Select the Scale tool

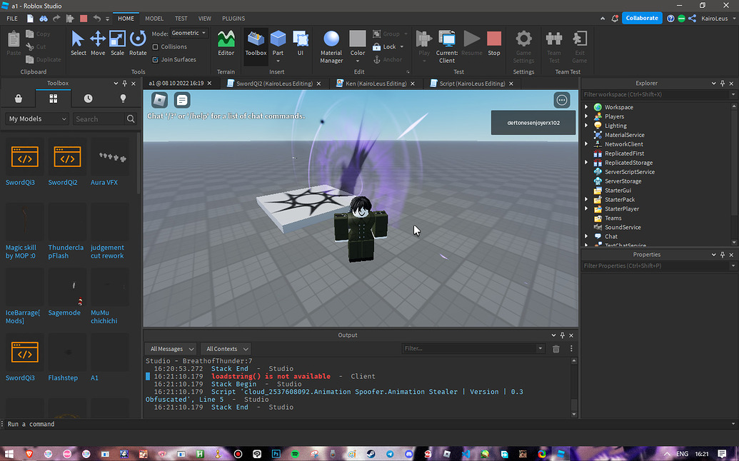pos(117,43)
